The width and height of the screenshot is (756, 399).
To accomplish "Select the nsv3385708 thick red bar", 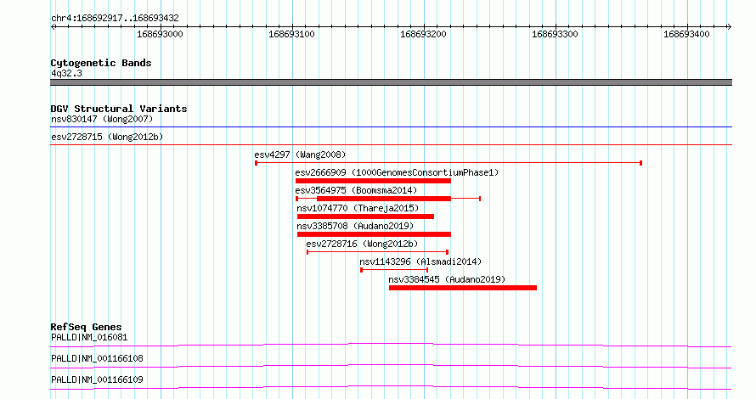I will pos(374,234).
